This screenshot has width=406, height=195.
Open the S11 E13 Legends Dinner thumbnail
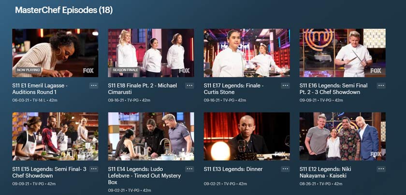(x=247, y=136)
